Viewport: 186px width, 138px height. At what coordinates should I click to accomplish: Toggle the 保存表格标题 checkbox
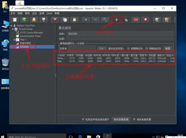coord(134,119)
